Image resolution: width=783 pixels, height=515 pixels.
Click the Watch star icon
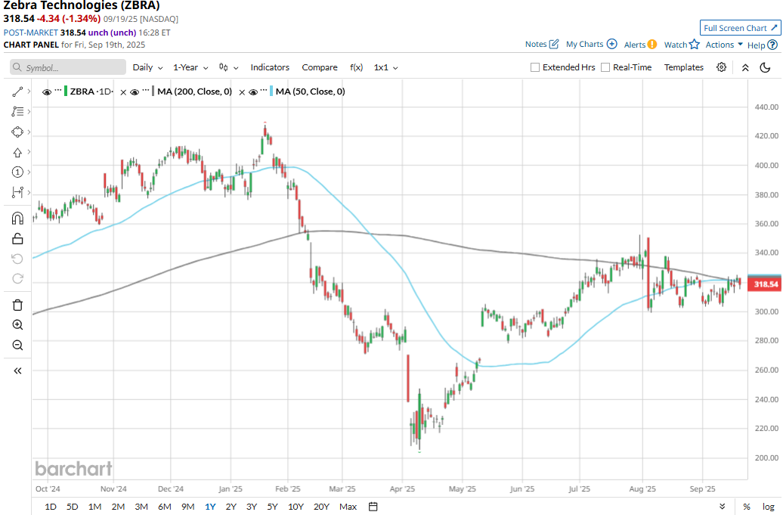694,45
